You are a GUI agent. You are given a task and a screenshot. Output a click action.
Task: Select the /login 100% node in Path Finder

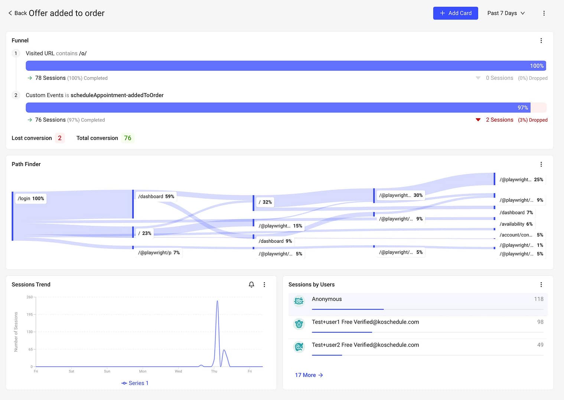pyautogui.click(x=31, y=199)
